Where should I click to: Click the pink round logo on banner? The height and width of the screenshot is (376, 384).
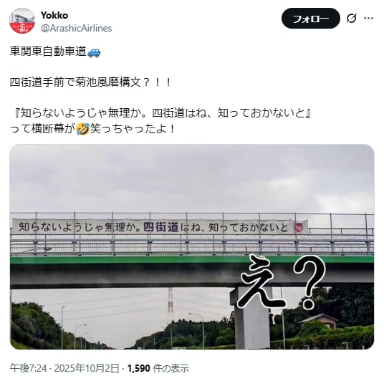point(299,228)
